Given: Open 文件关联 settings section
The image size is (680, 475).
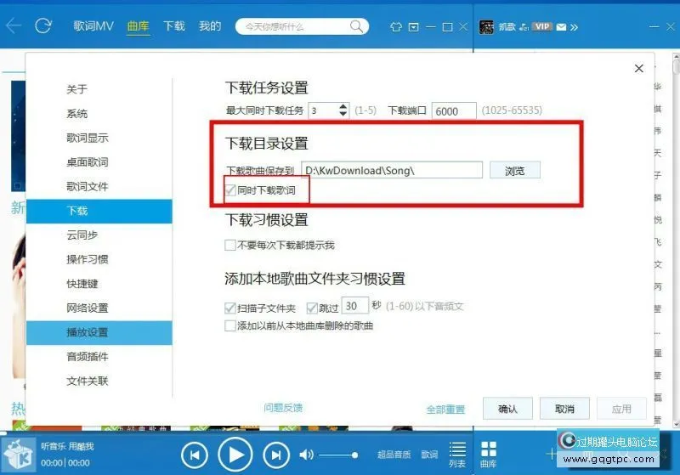Looking at the screenshot, I should pyautogui.click(x=99, y=381).
